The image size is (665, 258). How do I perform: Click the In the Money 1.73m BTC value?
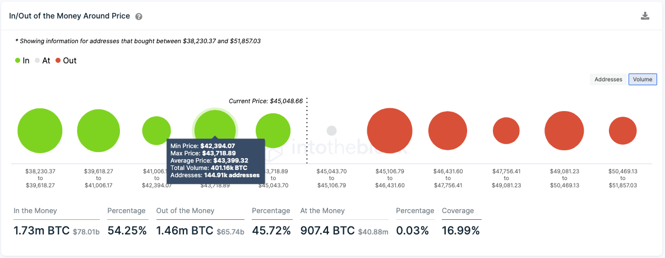click(x=41, y=230)
